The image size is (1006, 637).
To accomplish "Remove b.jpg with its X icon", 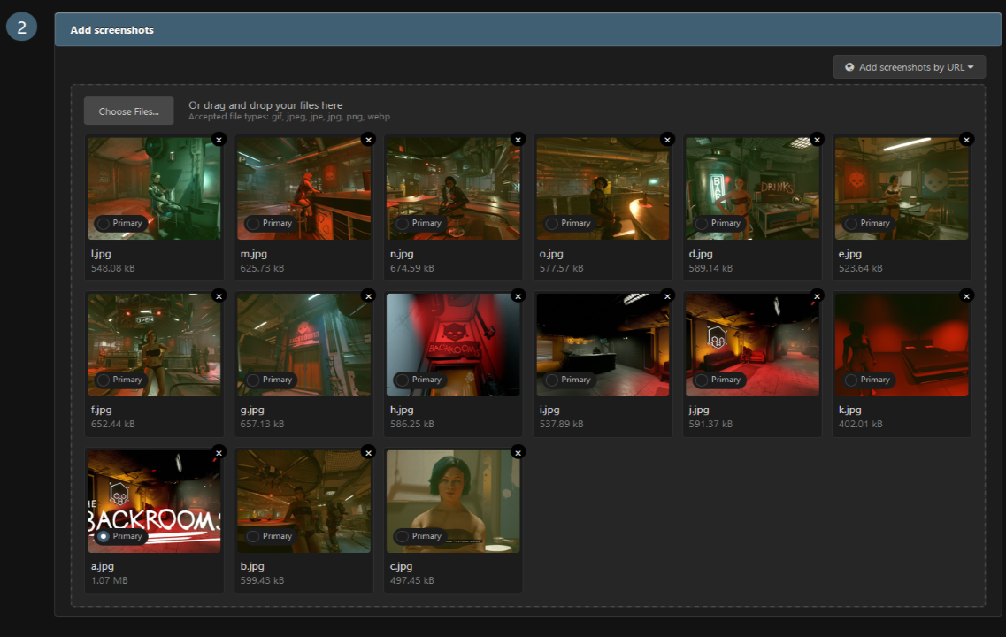I will (368, 452).
